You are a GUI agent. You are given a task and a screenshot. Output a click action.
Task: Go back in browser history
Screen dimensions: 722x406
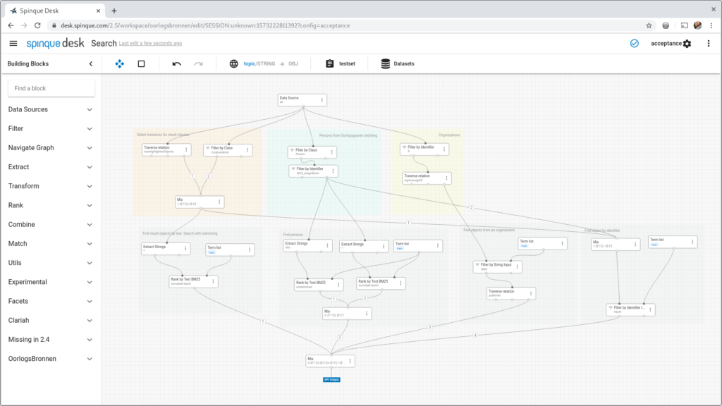(11, 25)
